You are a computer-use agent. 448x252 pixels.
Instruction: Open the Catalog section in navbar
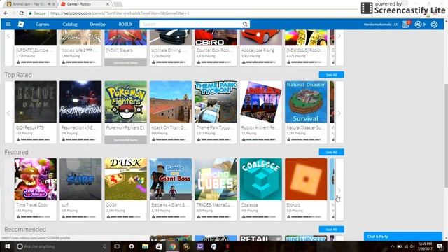pyautogui.click(x=70, y=24)
